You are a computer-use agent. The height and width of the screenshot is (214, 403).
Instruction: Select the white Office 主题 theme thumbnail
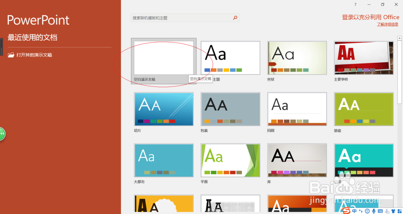tap(230, 58)
